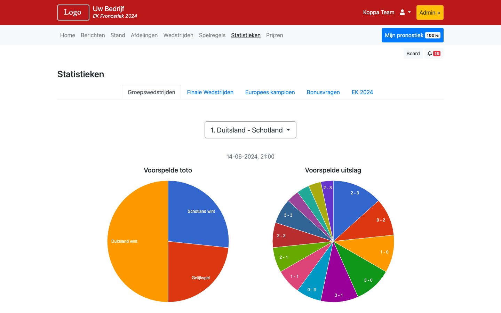501x313 pixels.
Task: Click the 100% badge on Mijn pronostiek
Action: [432, 35]
